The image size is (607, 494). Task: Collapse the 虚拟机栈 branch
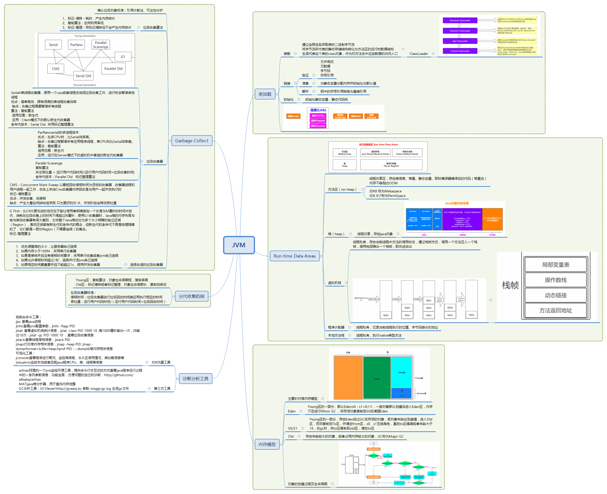(346, 283)
